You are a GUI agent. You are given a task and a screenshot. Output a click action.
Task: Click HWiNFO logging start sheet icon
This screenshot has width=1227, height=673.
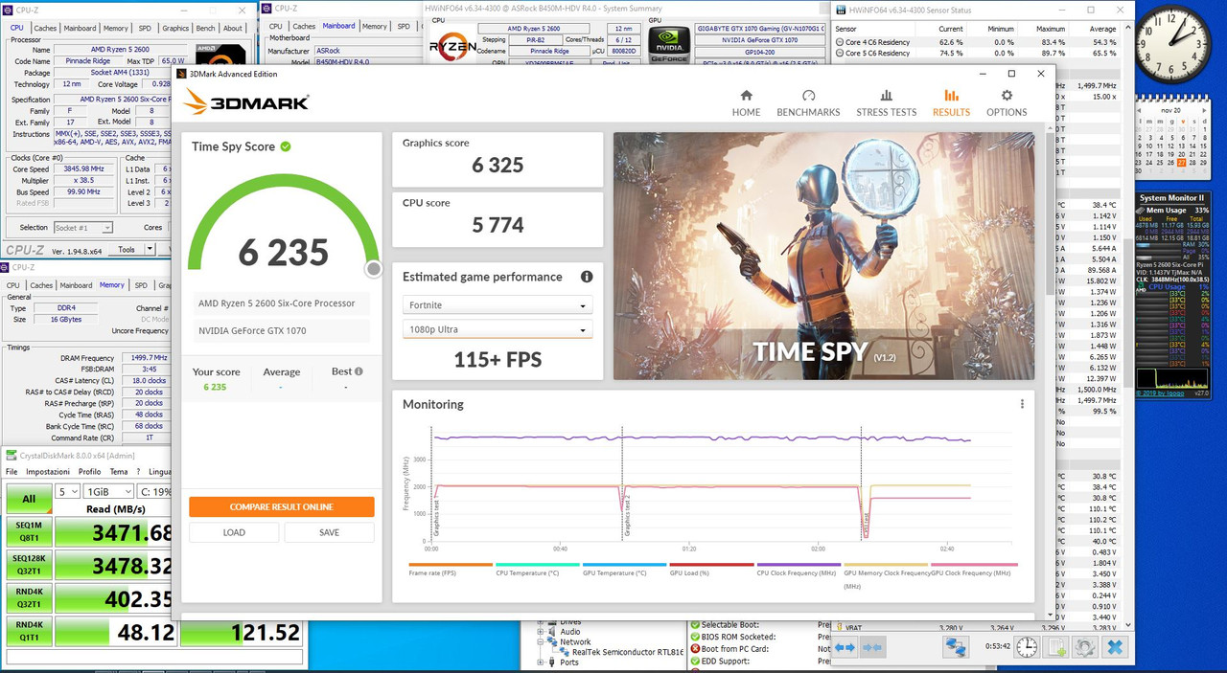point(1056,647)
